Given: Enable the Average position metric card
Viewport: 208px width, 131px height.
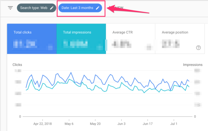Looking at the screenshot, I should click(x=180, y=39).
